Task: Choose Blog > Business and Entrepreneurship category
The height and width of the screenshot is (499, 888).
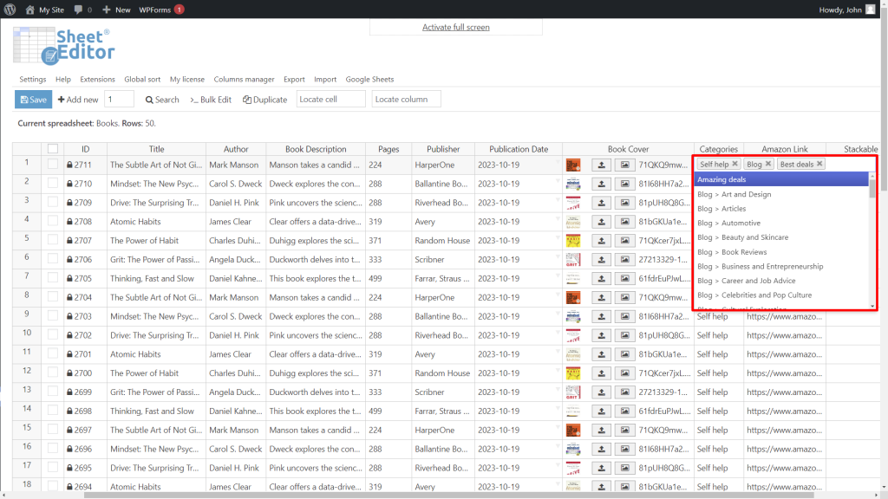Action: pos(781,266)
